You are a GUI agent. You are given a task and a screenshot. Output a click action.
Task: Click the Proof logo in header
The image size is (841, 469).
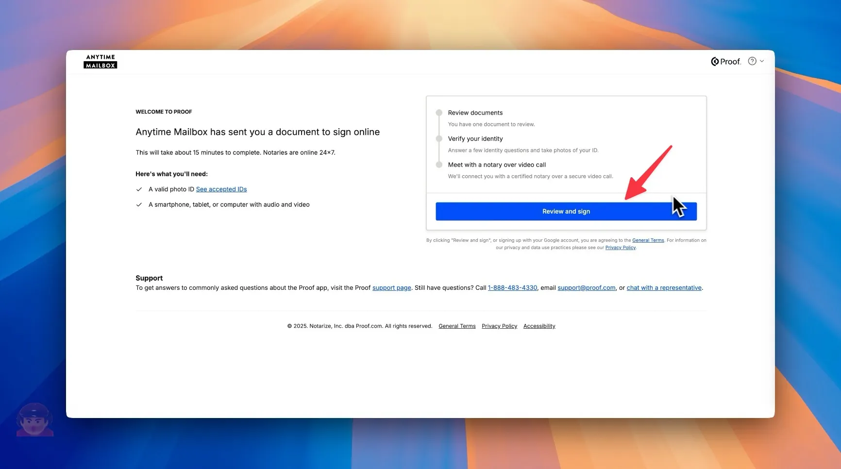coord(725,62)
